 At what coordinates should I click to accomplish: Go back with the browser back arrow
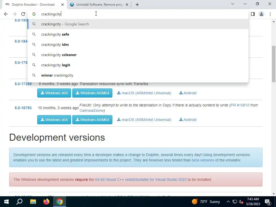(x=6, y=14)
